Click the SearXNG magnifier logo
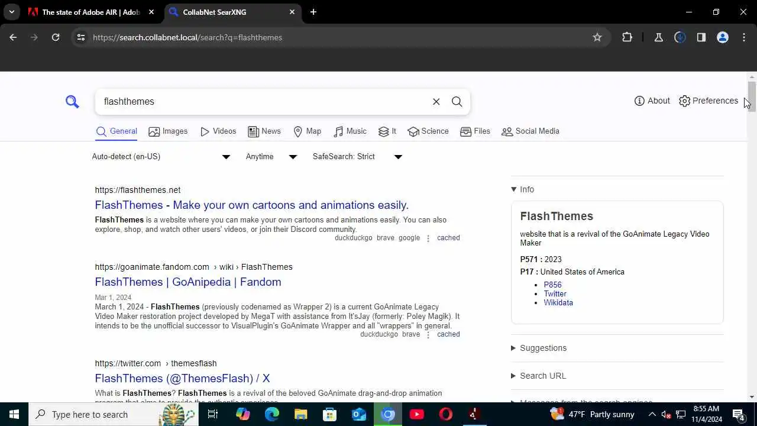This screenshot has height=426, width=757. click(72, 102)
